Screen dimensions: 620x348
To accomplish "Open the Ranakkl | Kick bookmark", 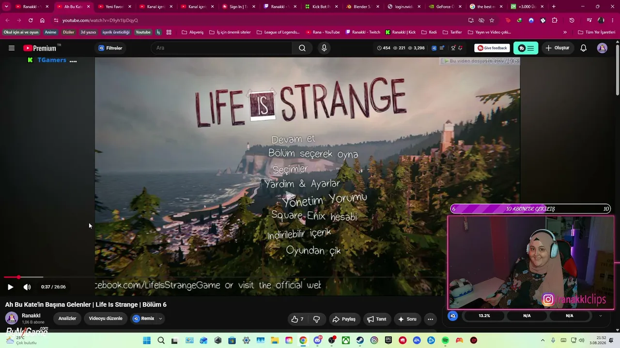I will (401, 32).
